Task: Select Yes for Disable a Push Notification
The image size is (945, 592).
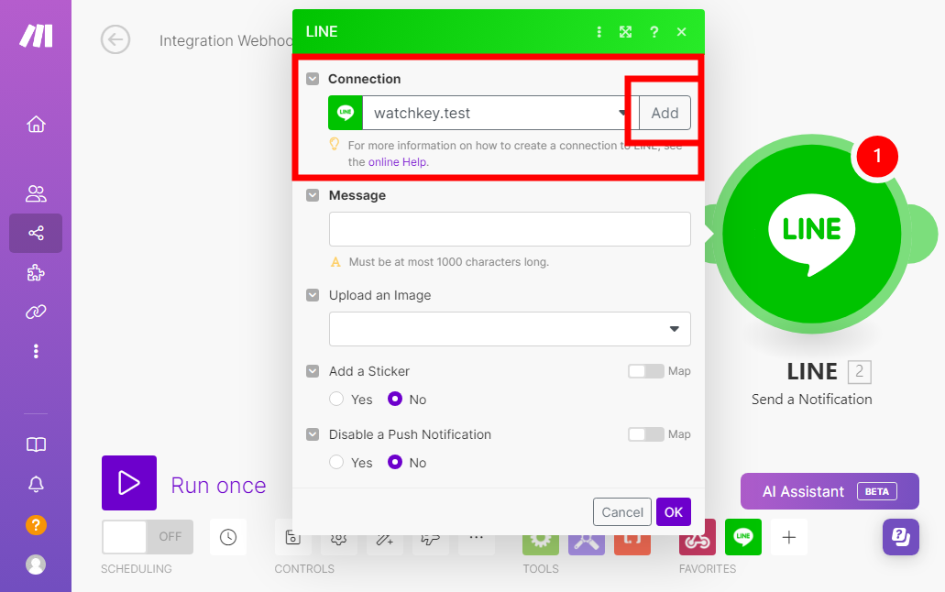Action: click(336, 463)
